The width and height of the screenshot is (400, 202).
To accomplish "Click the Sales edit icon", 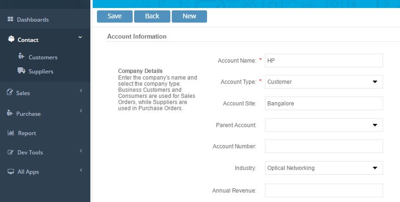I will tap(10, 92).
